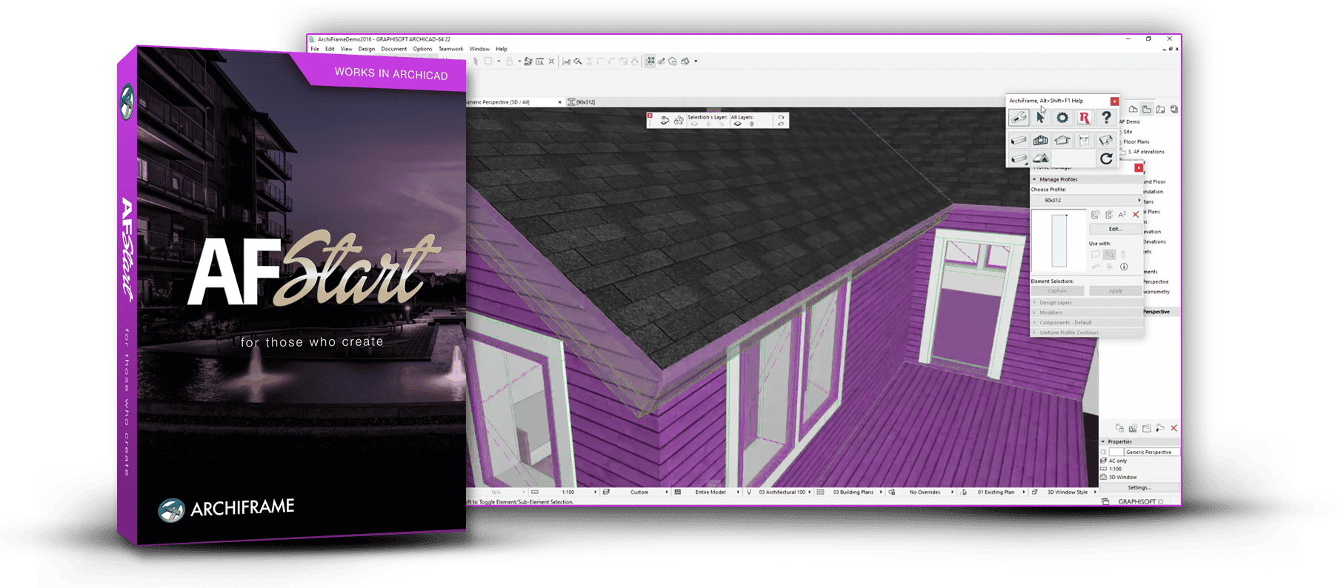Close the Generic Perspective tab

(x=559, y=102)
